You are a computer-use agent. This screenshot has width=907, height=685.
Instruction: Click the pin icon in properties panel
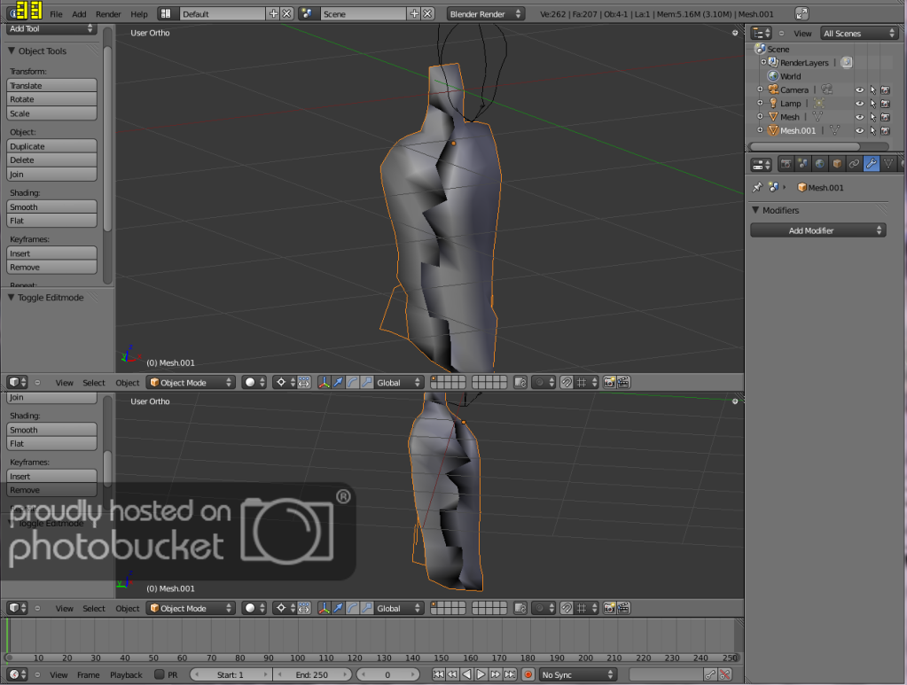pos(757,187)
